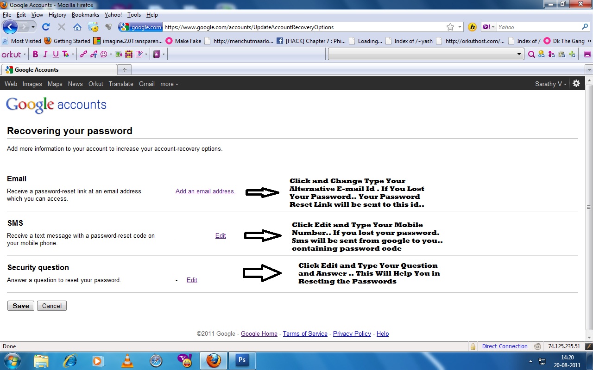Open the settings gear in Google bar
Viewport: 593px width, 370px height.
click(576, 83)
